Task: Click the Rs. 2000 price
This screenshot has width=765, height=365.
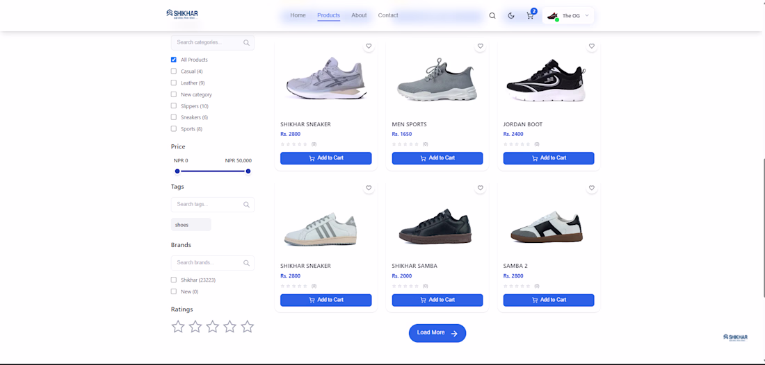Action: 402,276
